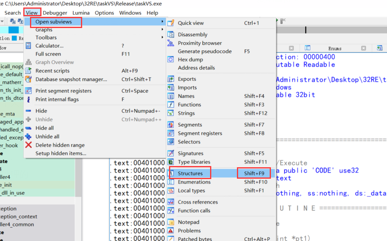Click the icon on the Enums tab

click(307, 48)
